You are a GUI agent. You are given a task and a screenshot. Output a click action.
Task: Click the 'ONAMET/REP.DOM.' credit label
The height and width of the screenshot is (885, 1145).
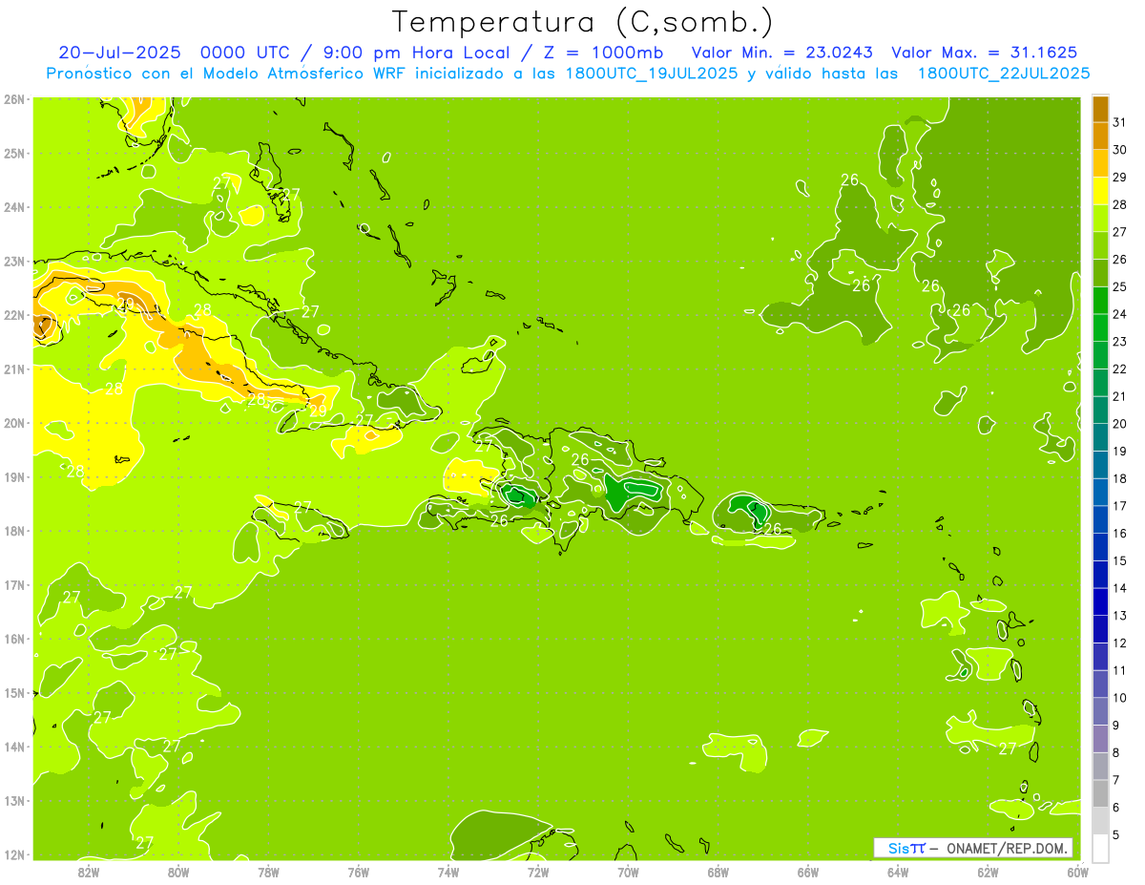(x=1007, y=848)
